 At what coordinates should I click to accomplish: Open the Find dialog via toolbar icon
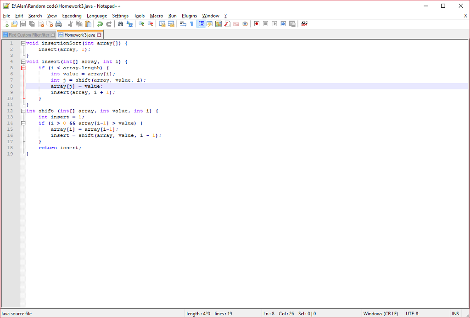pyautogui.click(x=120, y=23)
